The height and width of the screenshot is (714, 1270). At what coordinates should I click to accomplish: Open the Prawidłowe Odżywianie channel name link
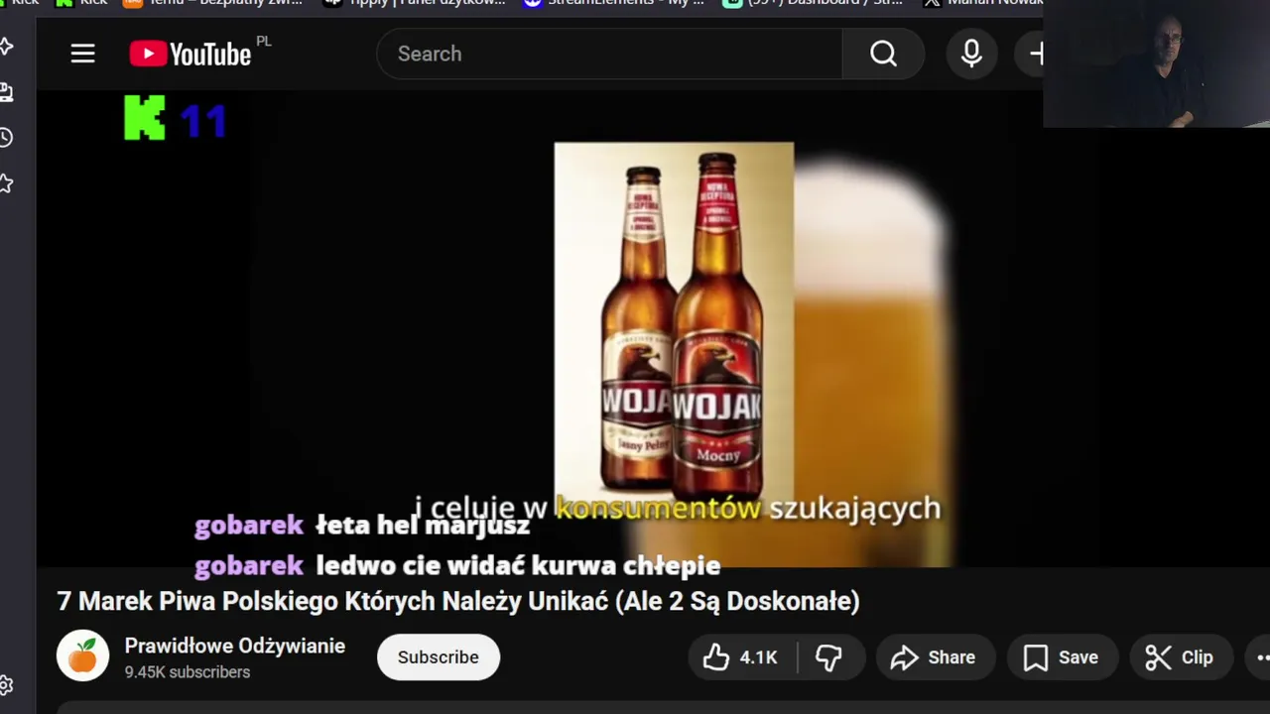coord(234,646)
